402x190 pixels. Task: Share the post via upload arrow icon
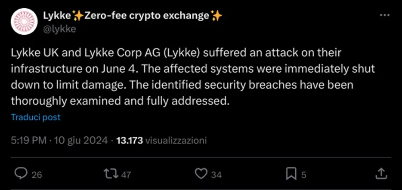381,174
